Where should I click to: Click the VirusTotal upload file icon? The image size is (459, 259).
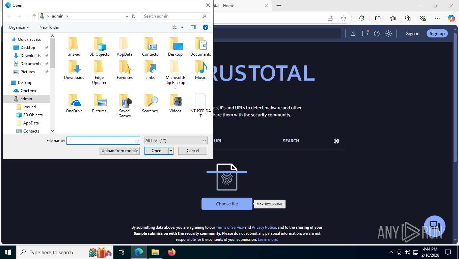(353, 33)
